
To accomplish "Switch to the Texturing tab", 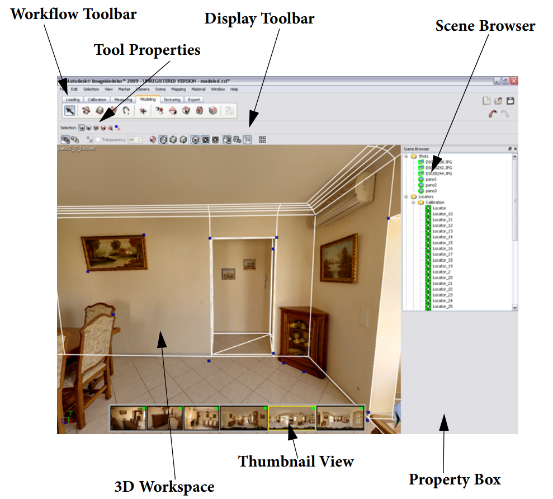I will point(172,100).
